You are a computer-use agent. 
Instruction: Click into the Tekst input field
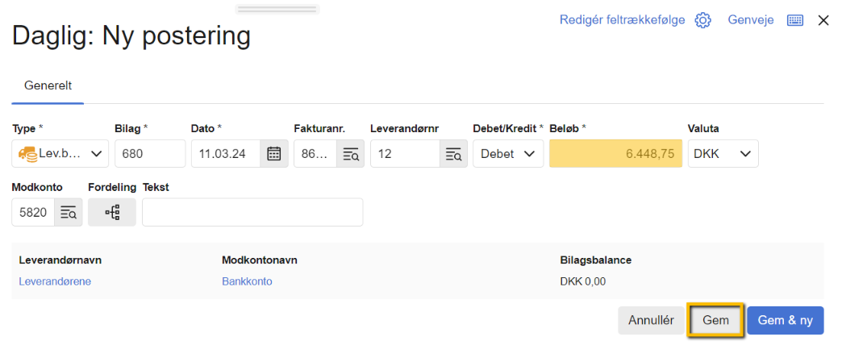[252, 213]
